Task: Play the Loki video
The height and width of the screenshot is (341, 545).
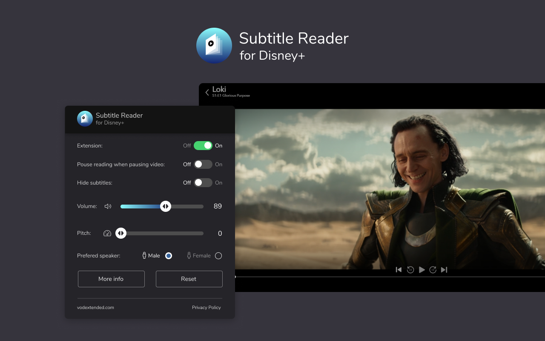Action: (x=422, y=270)
